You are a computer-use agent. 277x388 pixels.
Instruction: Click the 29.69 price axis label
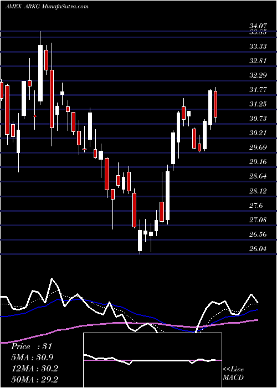[x=258, y=147]
